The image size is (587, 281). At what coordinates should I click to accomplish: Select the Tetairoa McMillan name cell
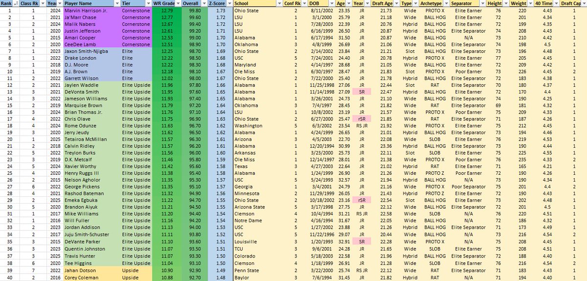pos(91,140)
